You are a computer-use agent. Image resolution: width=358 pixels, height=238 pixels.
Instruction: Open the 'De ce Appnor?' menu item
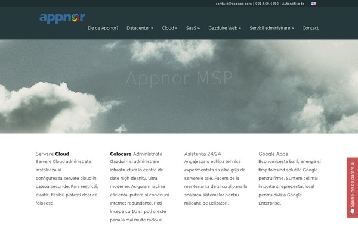pyautogui.click(x=103, y=28)
